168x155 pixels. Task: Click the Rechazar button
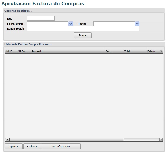[32, 146]
